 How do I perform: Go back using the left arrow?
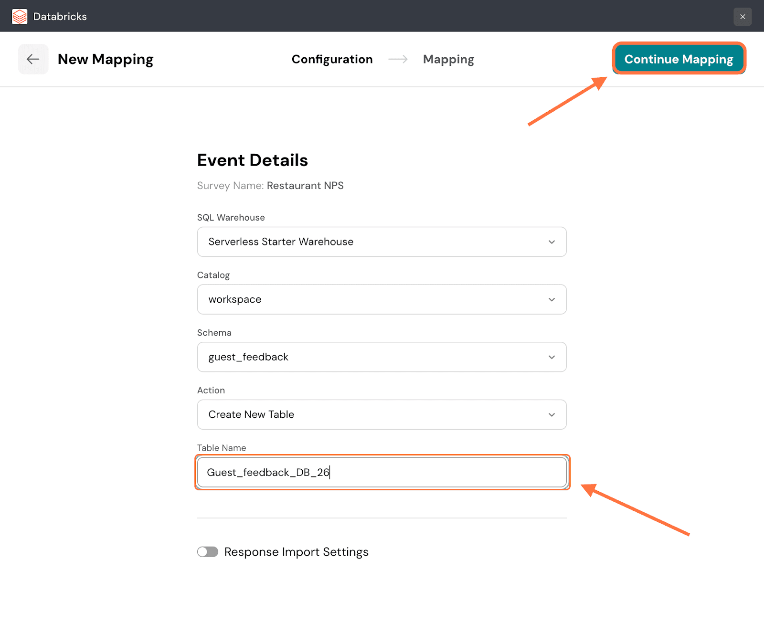[33, 59]
